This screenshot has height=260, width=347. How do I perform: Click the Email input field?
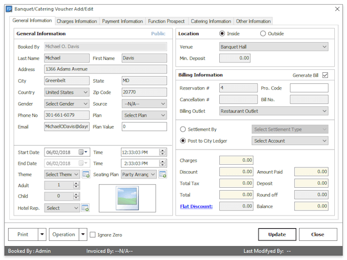[67, 127]
